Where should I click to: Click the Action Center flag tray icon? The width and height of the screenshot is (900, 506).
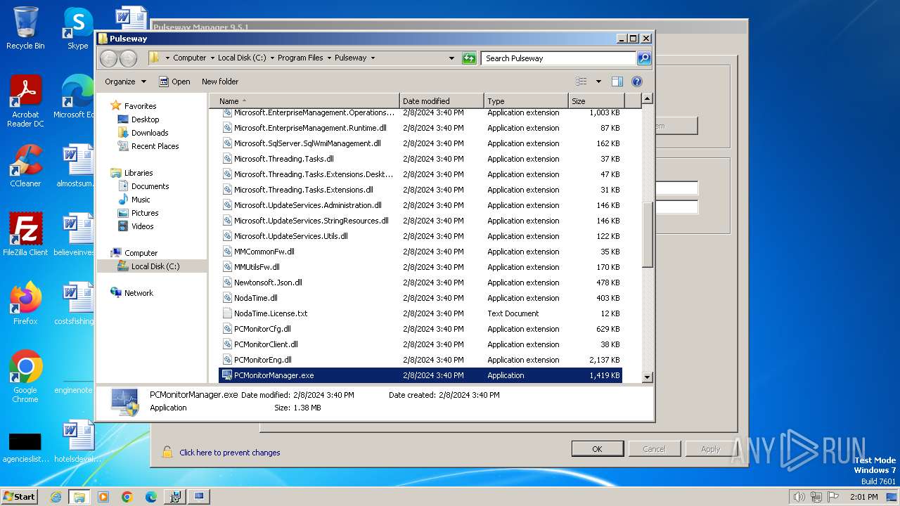click(x=833, y=497)
